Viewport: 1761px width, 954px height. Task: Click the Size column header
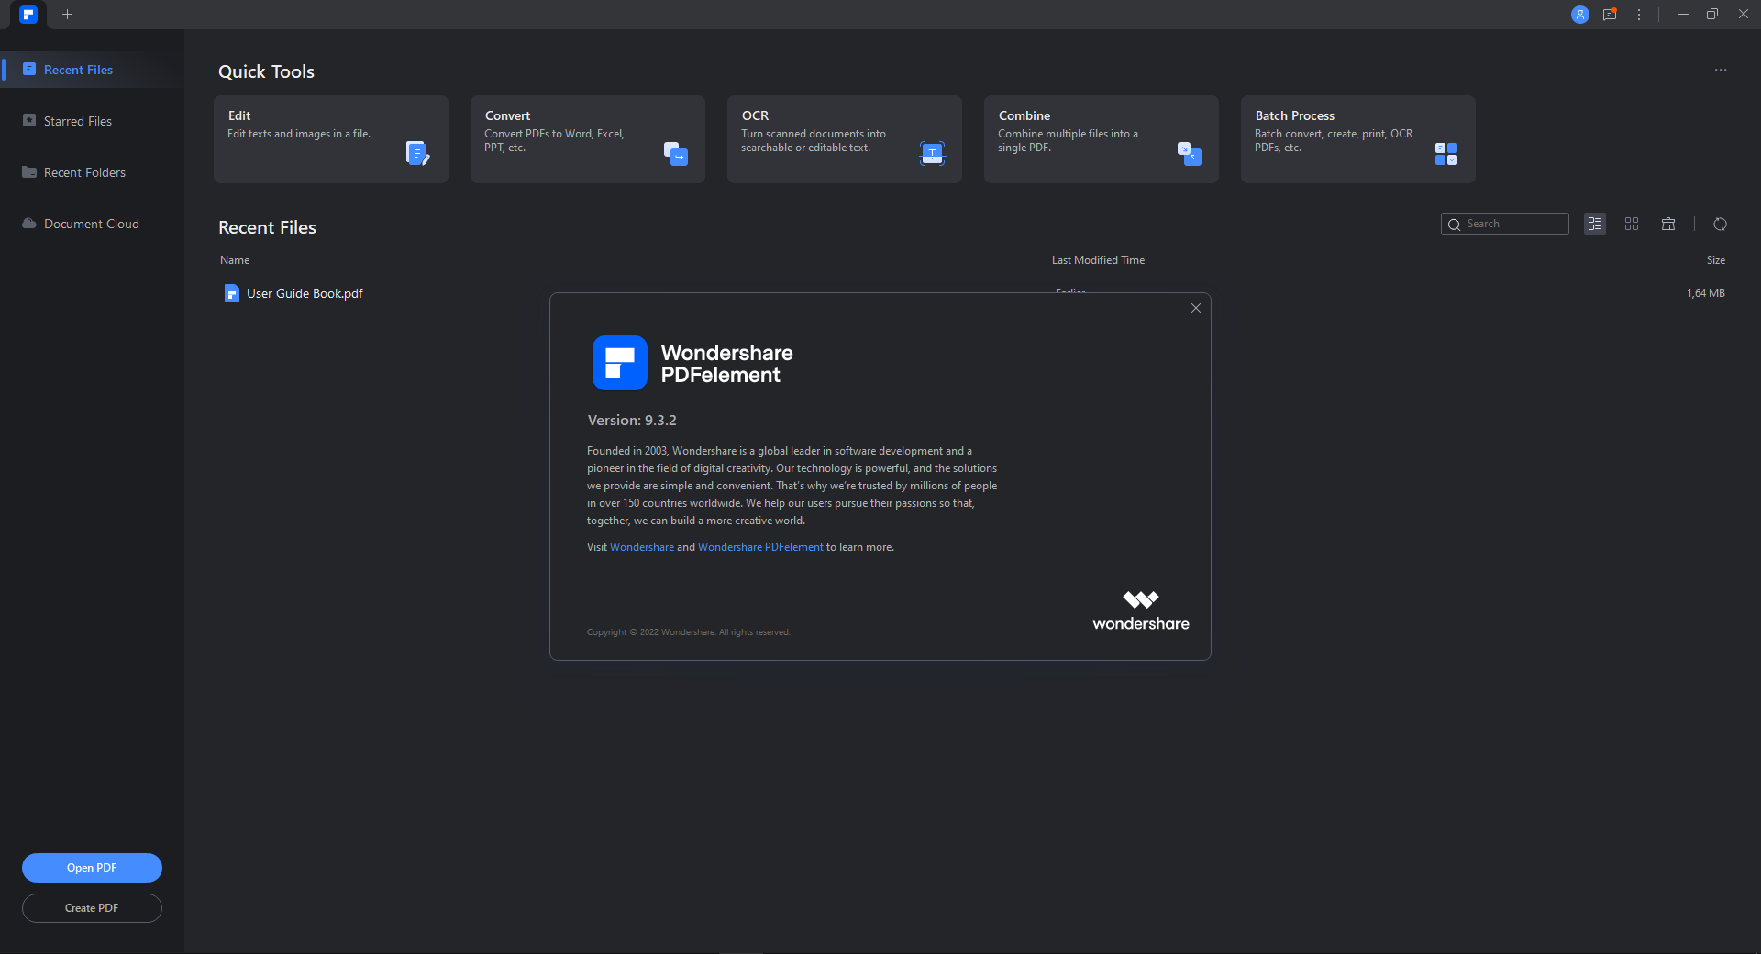click(x=1716, y=260)
